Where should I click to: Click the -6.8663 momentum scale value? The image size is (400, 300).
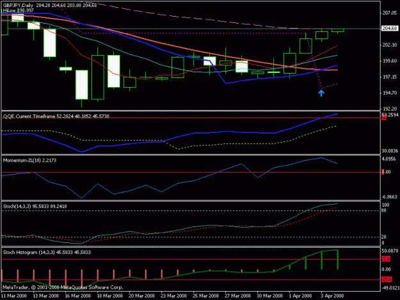tap(390, 197)
